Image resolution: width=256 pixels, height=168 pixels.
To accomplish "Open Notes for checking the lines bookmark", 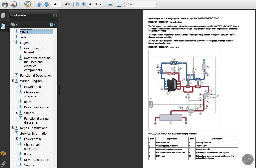I will [x=37, y=64].
